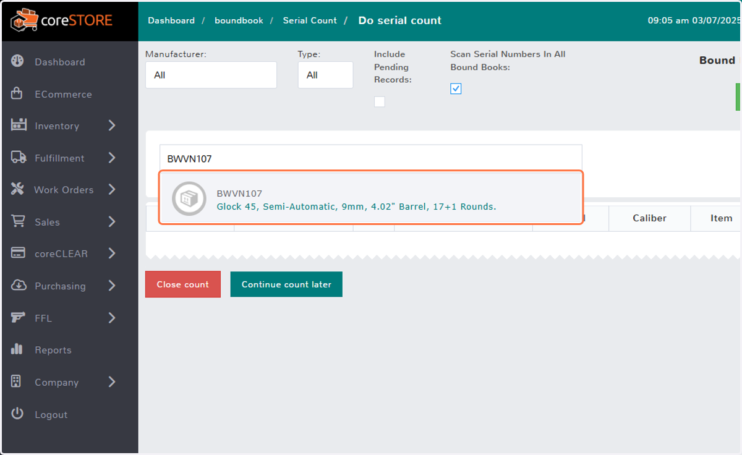The width and height of the screenshot is (742, 455).
Task: Open Reports menu item
Action: 53,350
